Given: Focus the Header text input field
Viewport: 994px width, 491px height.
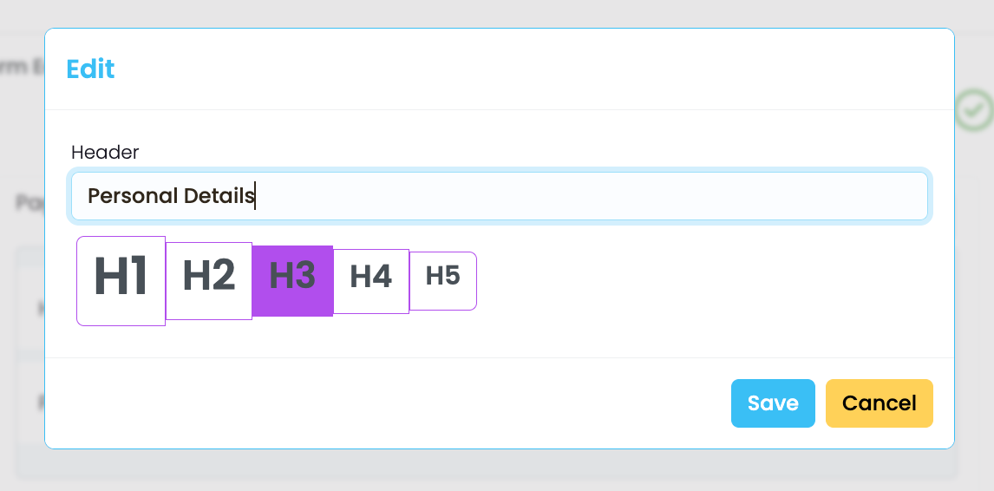Looking at the screenshot, I should coord(500,196).
